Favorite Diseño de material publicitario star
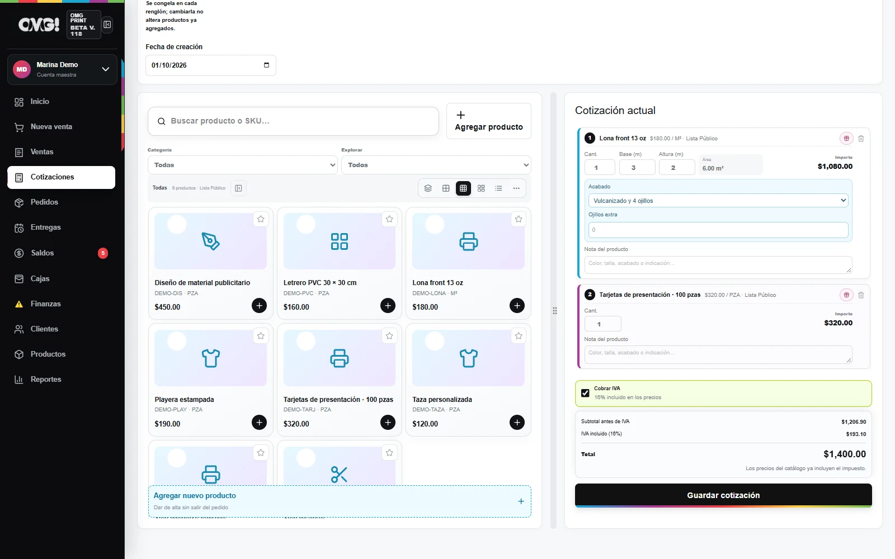The width and height of the screenshot is (895, 559). 261,219
